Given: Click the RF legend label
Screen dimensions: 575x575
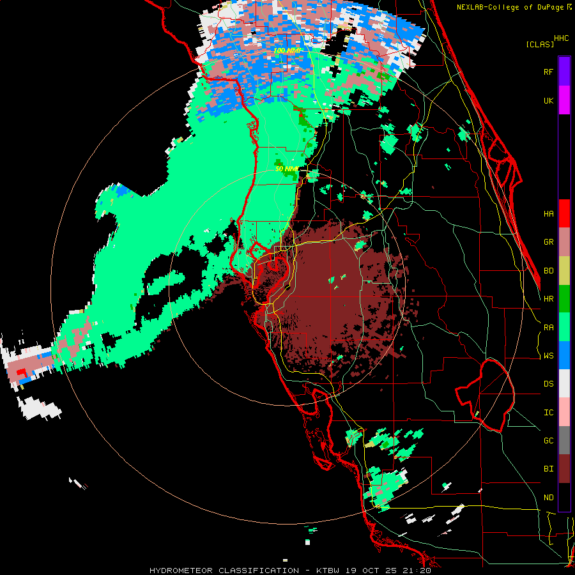Looking at the screenshot, I should (x=548, y=72).
